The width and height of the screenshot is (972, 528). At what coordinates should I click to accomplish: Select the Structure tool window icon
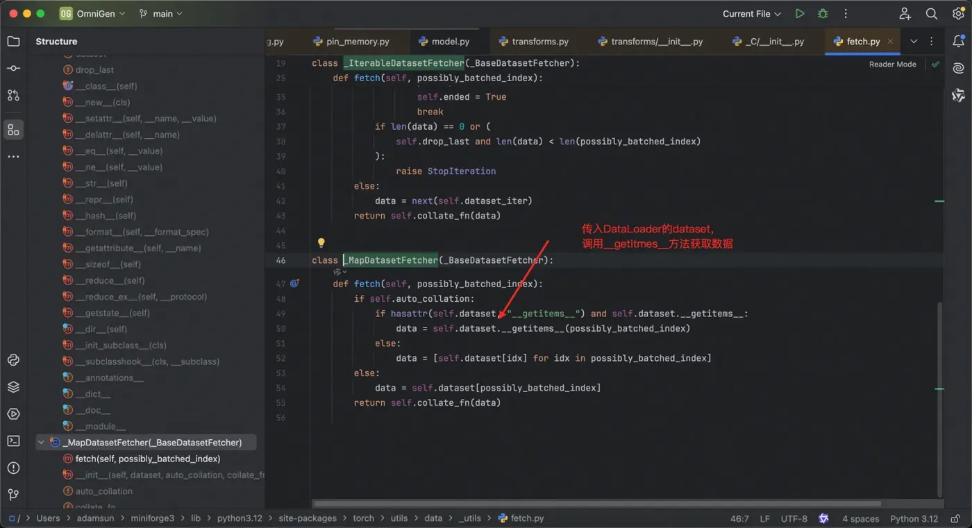13,130
